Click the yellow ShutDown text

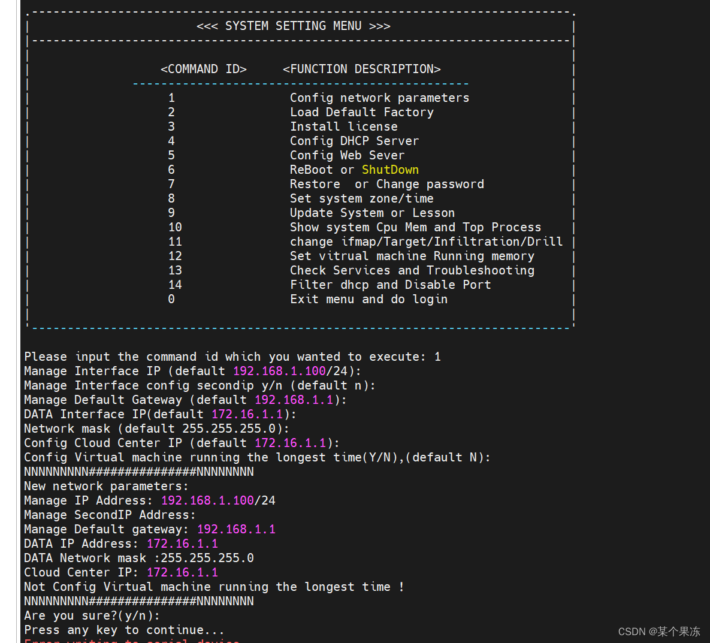(390, 169)
